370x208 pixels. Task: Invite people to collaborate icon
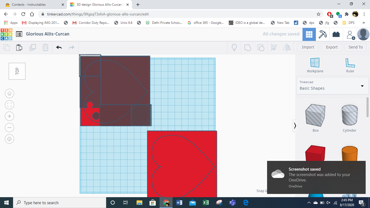(x=351, y=35)
